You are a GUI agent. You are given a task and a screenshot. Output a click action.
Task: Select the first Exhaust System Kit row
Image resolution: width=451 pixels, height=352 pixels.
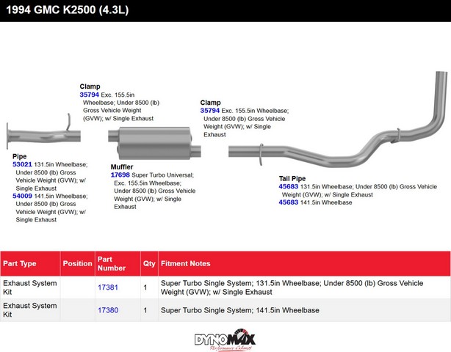click(x=29, y=287)
